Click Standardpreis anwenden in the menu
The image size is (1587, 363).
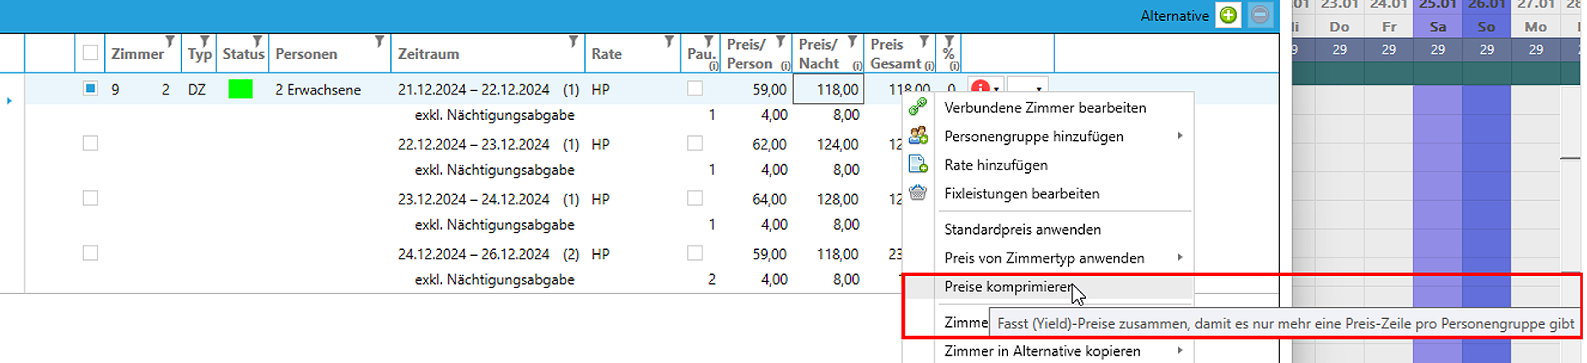[1022, 230]
